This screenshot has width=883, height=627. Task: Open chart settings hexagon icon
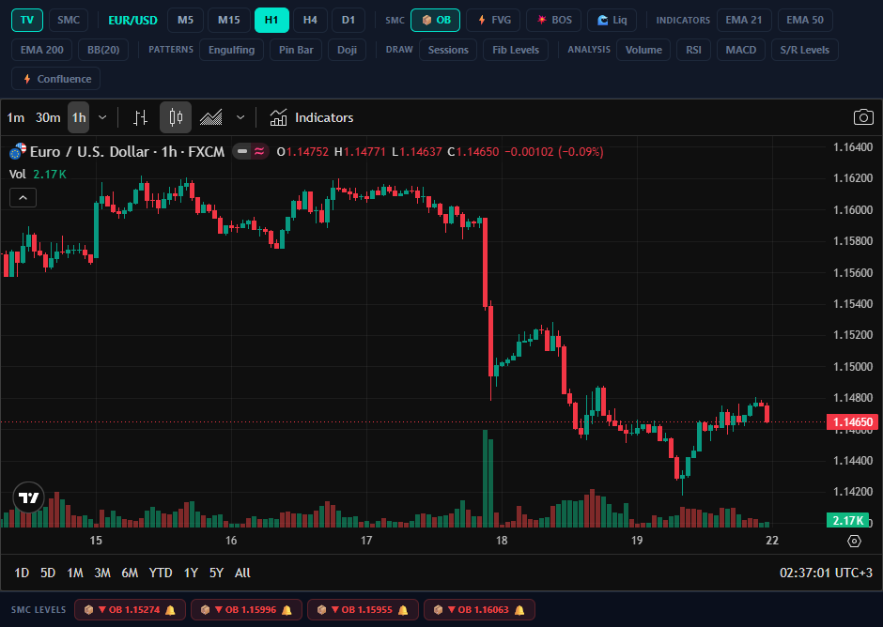tap(854, 541)
